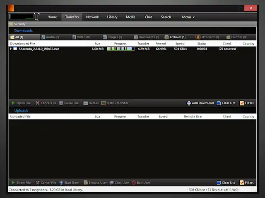
Task: Clear List in the downloads toolbar
Action: [x=226, y=103]
